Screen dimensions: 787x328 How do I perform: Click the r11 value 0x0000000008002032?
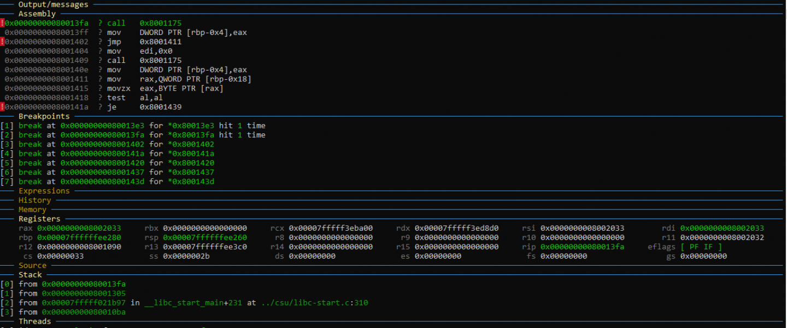coord(723,238)
